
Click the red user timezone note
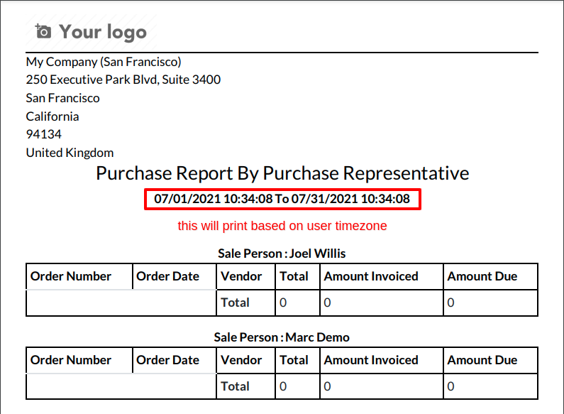pos(282,226)
